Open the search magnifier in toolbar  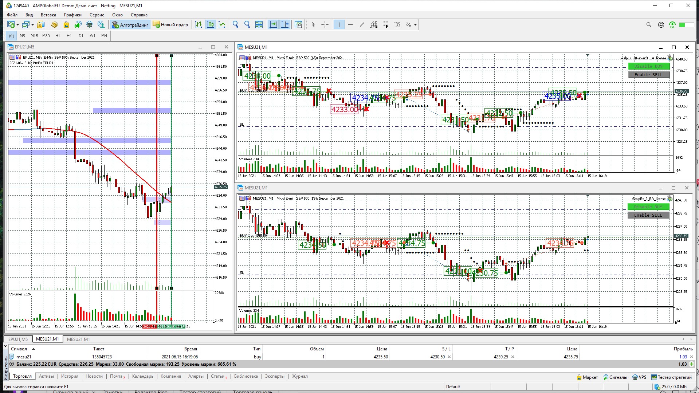click(x=649, y=25)
